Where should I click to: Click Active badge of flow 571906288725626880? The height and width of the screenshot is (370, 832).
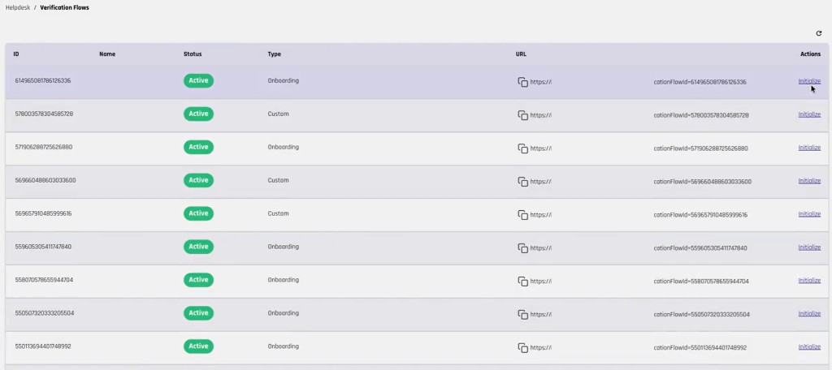(198, 147)
